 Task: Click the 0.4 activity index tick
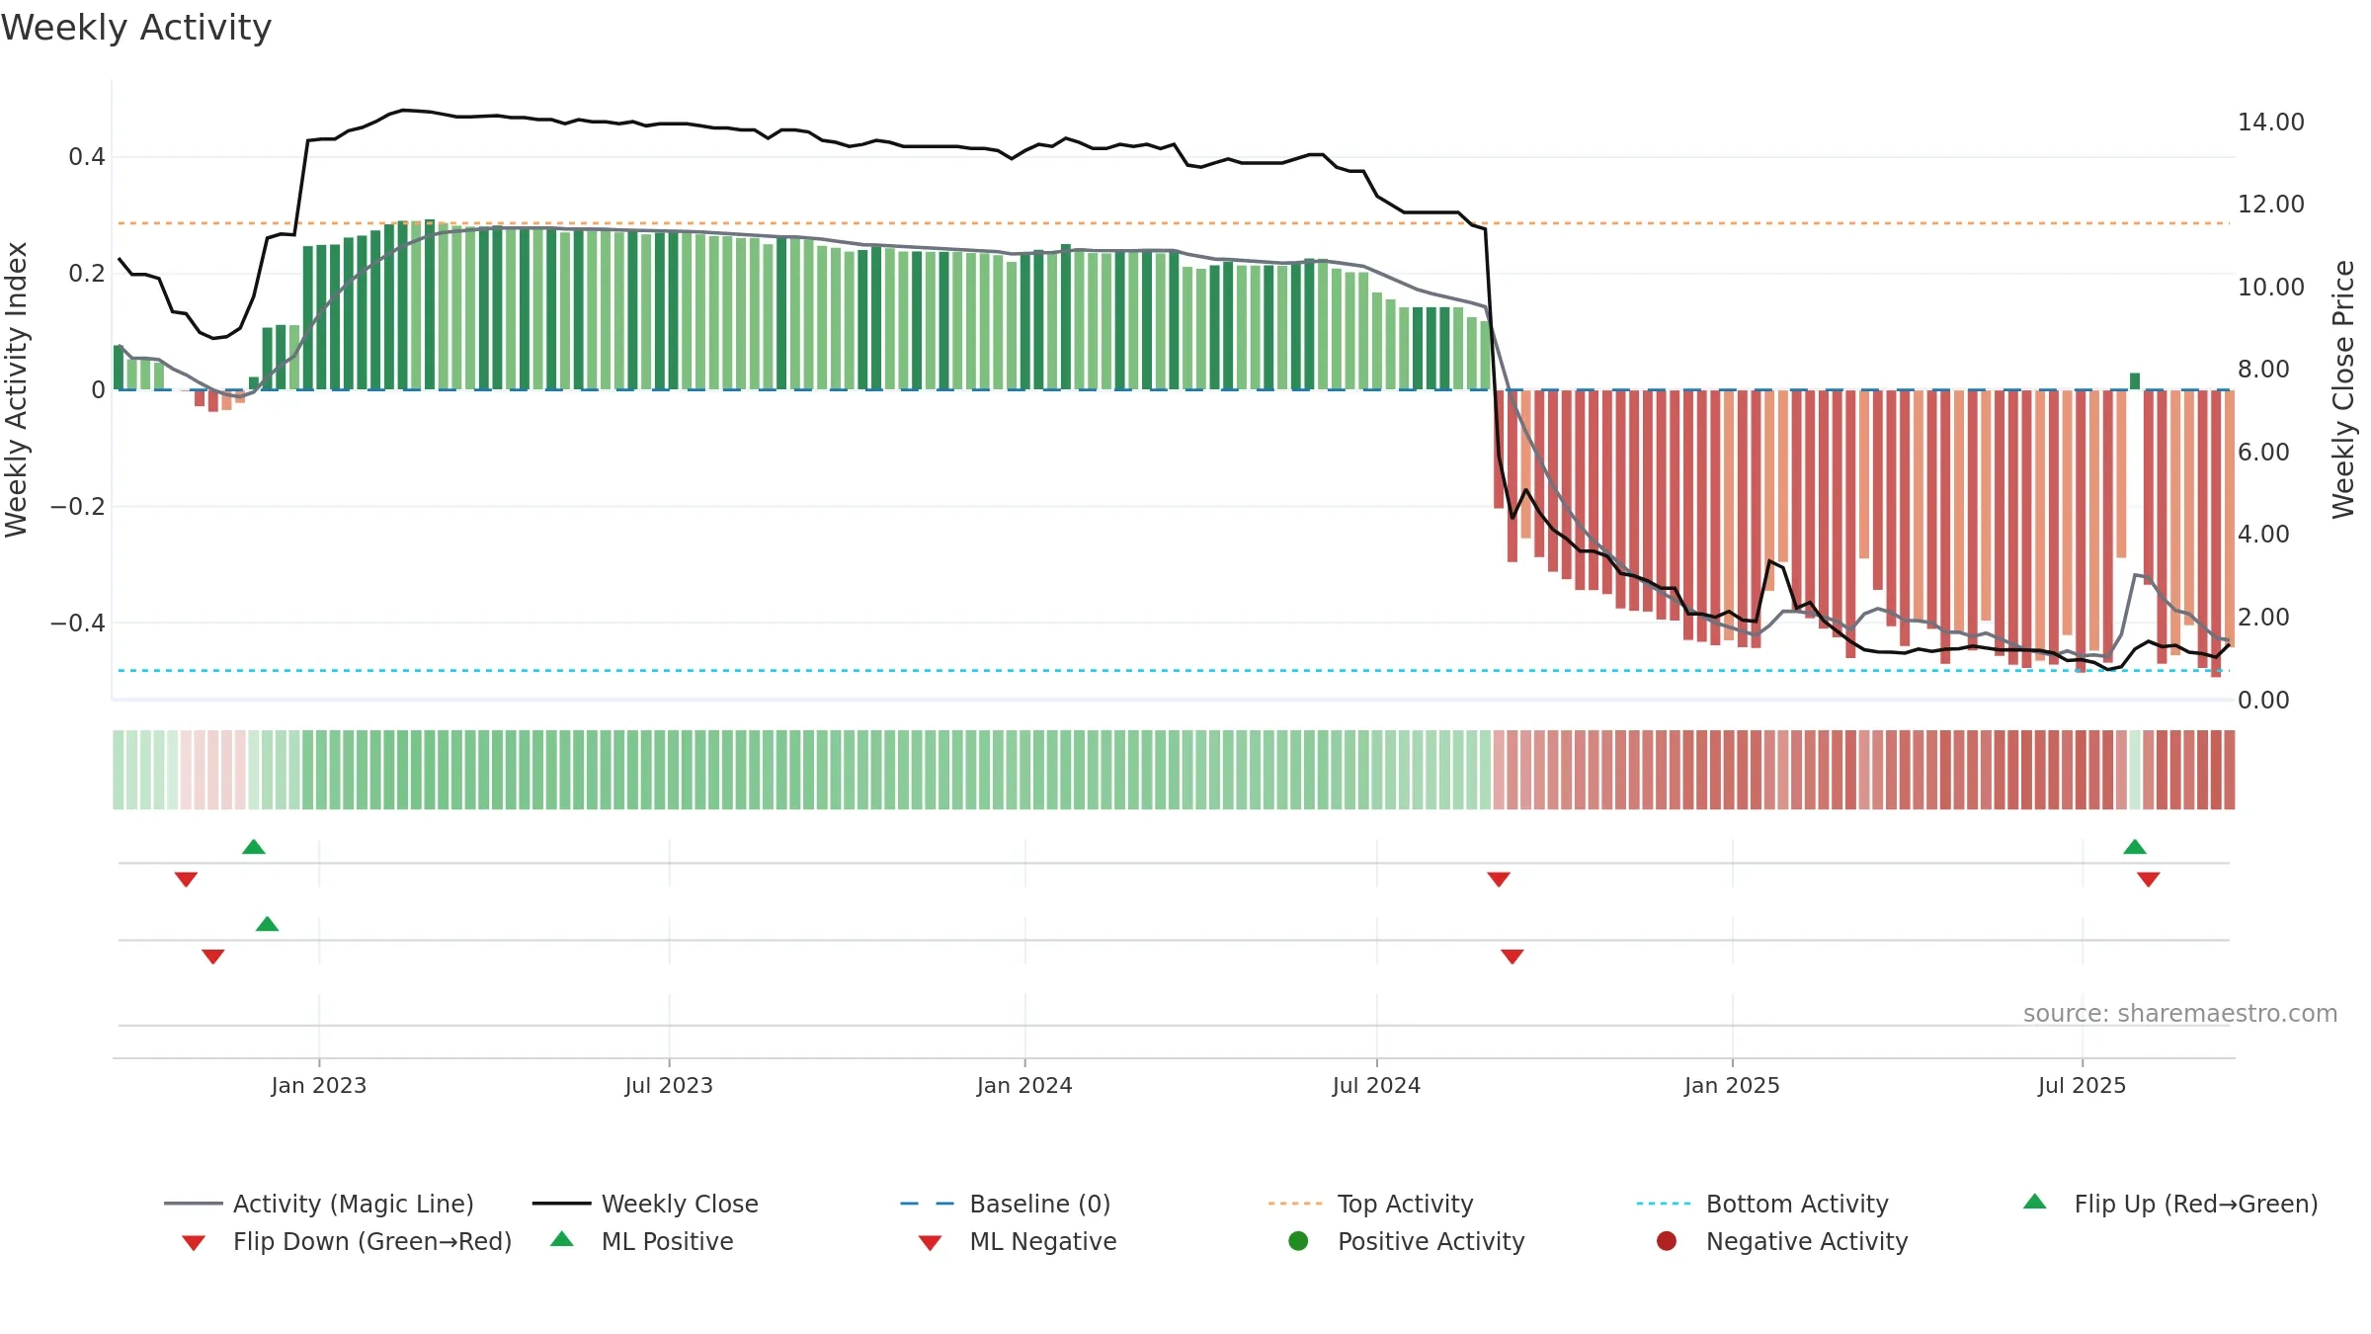point(87,157)
